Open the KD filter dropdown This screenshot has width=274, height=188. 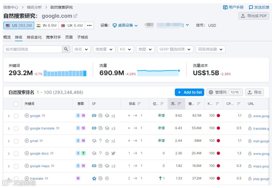pos(126,49)
